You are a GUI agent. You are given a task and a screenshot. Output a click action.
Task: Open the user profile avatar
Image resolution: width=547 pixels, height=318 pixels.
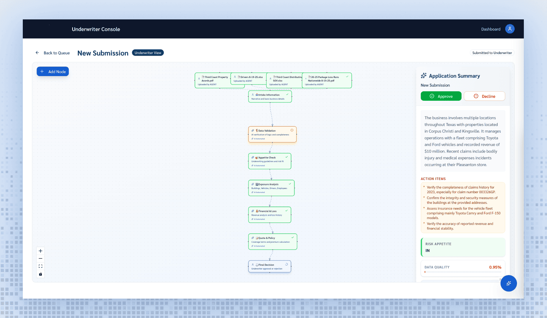coord(510,29)
